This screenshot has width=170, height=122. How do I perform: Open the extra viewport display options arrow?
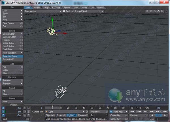103,11
